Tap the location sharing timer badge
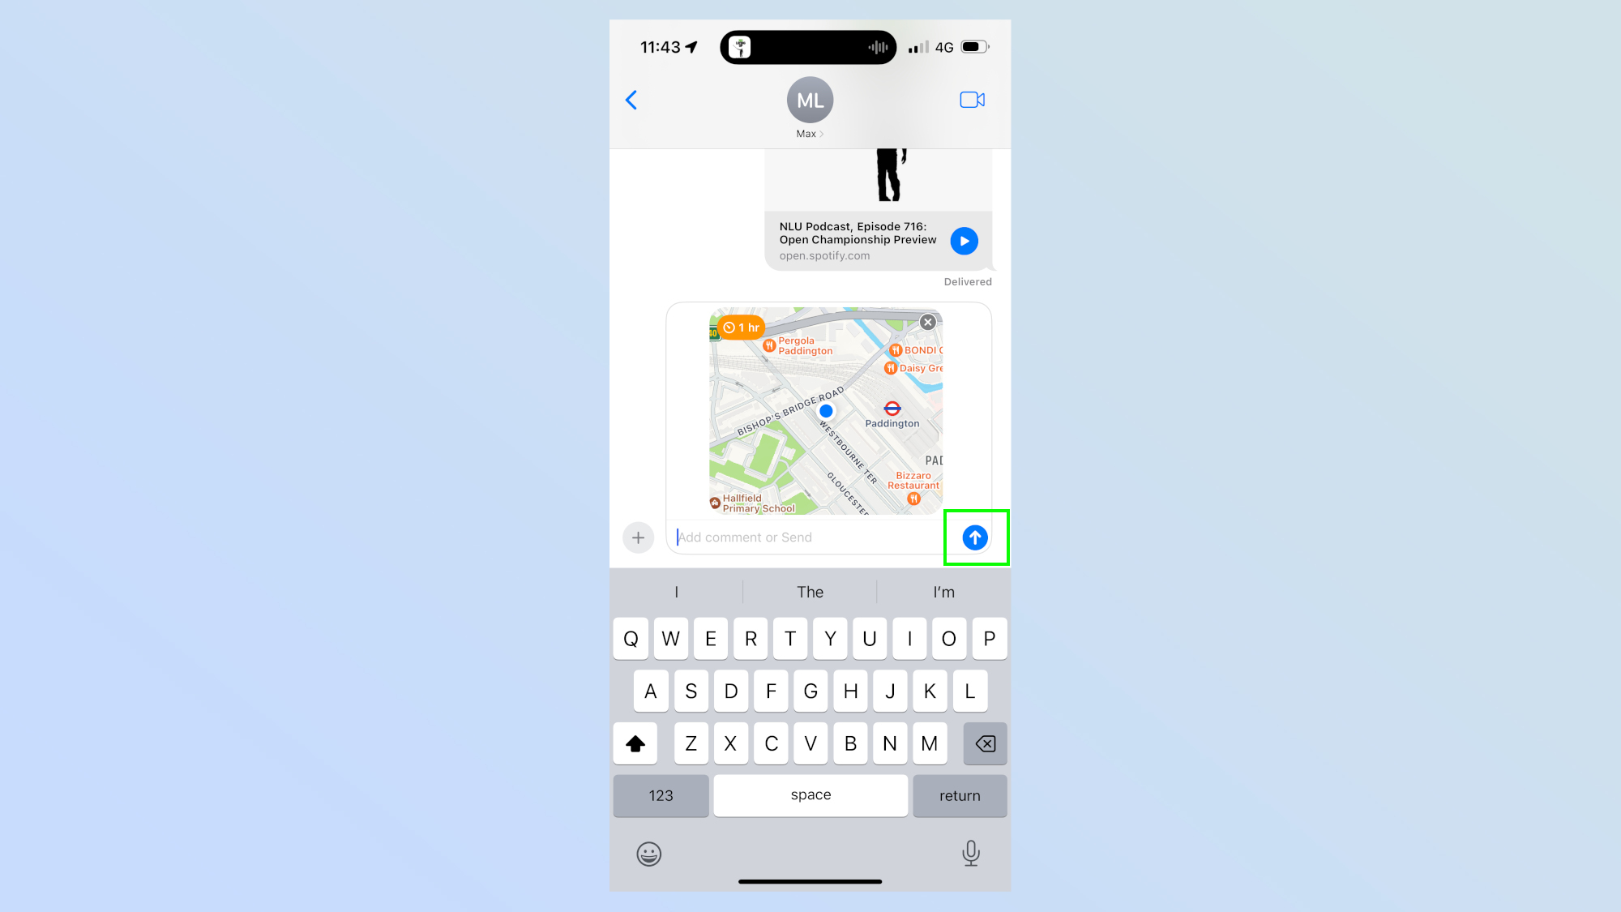The image size is (1621, 912). click(x=740, y=326)
